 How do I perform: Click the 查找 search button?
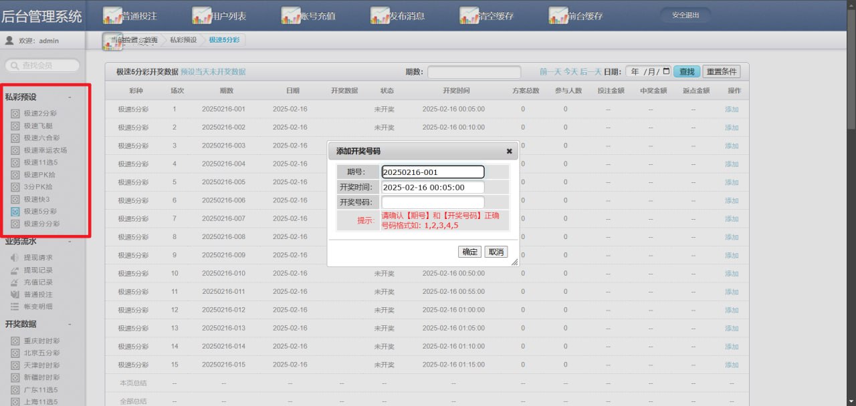[x=686, y=71]
